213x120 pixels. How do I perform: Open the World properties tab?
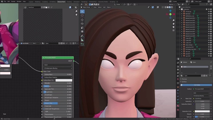coord(178,79)
